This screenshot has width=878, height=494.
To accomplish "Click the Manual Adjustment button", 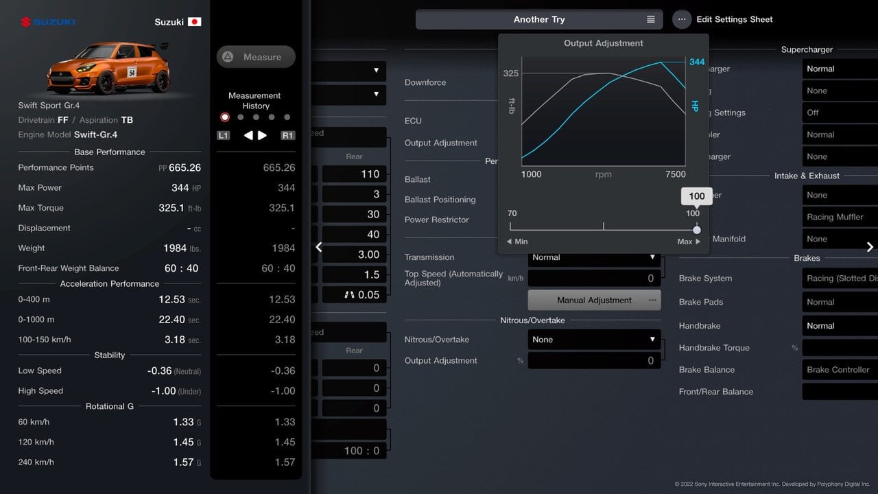I will point(594,300).
